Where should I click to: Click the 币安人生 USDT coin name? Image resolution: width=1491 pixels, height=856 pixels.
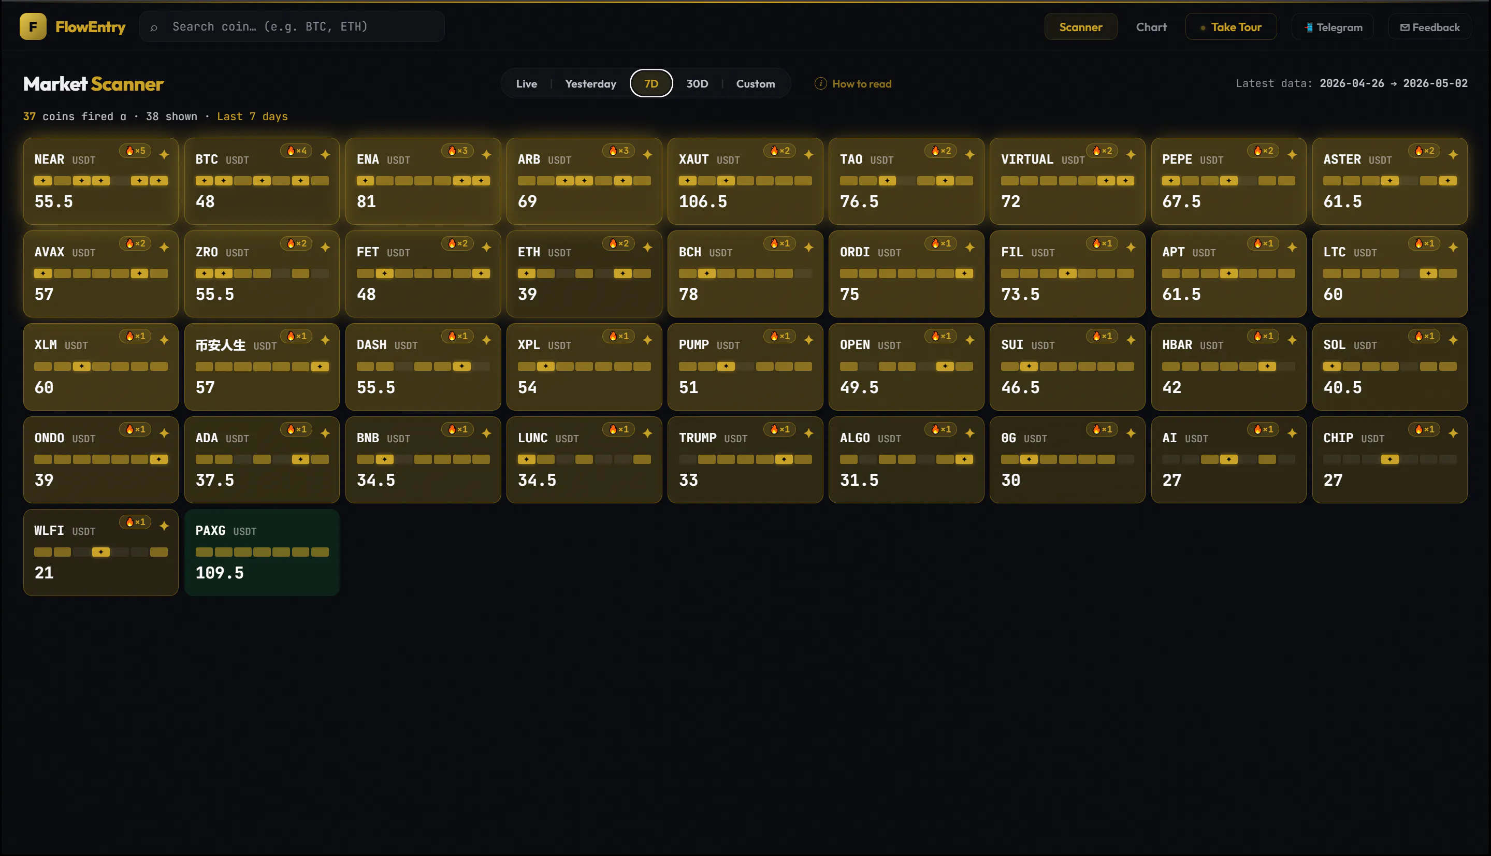coord(236,345)
